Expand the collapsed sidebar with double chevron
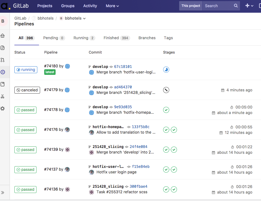 click(x=2, y=192)
